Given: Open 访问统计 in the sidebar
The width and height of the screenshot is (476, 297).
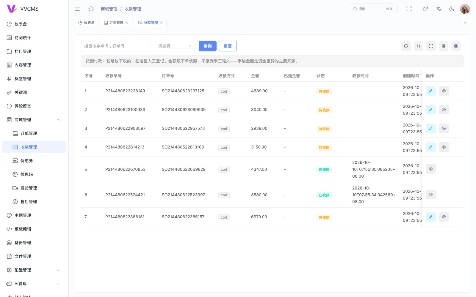Looking at the screenshot, I should pos(34,38).
